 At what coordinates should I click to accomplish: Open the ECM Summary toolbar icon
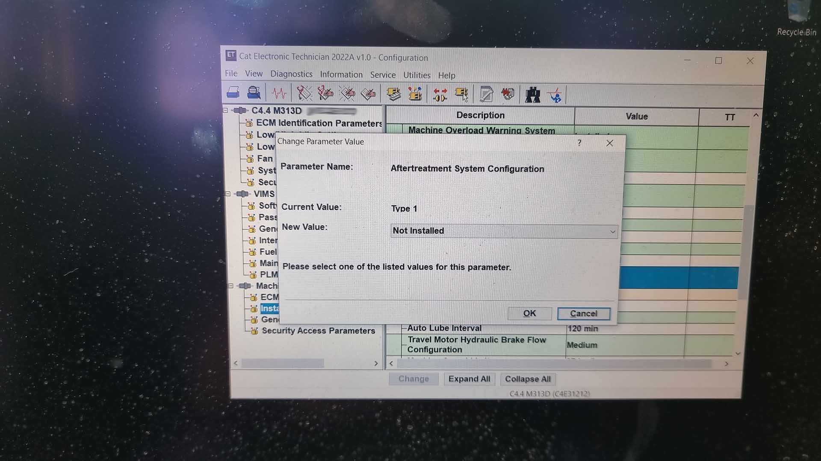click(x=393, y=94)
